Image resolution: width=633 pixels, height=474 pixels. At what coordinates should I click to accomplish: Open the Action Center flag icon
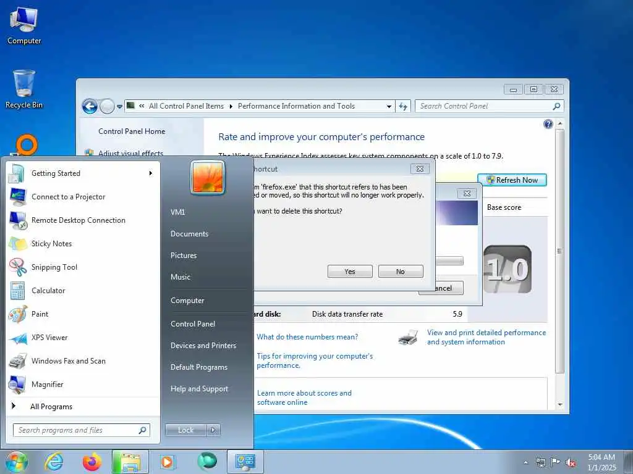[x=556, y=462]
